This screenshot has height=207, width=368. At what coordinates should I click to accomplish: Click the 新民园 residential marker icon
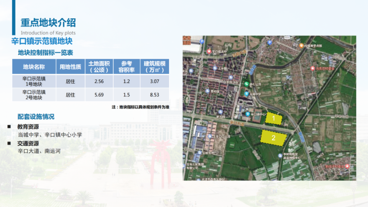coord(220,112)
